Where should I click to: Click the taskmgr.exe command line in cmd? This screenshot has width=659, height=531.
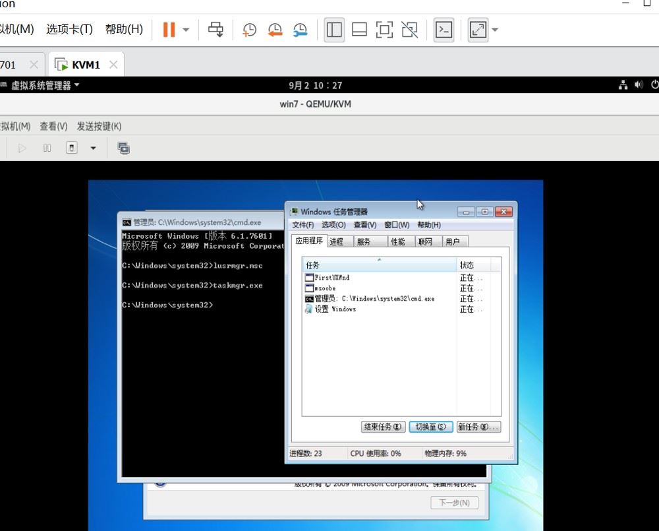tap(192, 285)
